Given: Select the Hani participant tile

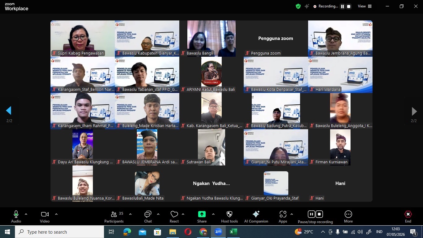Looking at the screenshot, I should (x=340, y=183).
